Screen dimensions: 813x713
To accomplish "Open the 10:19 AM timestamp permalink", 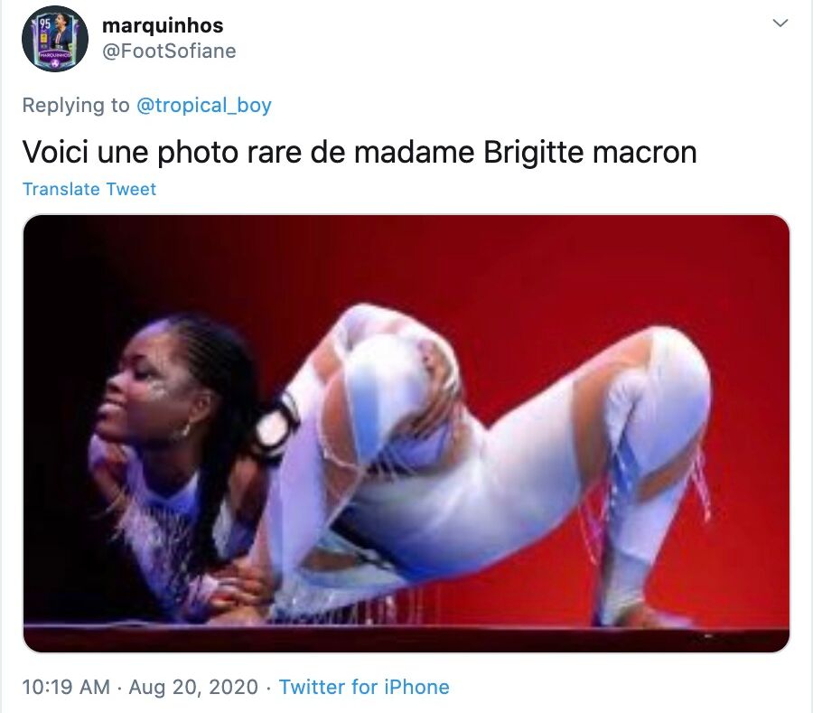I will pos(66,687).
